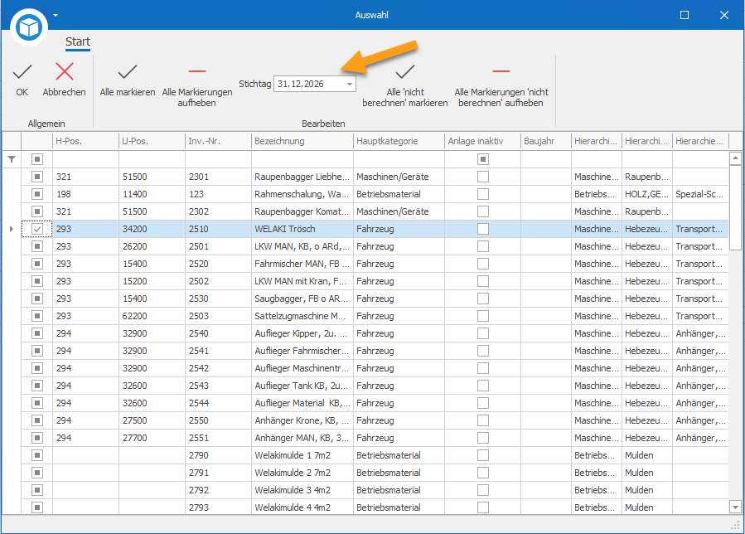Toggle selection checkbox for Inv.-Nr. 2301

click(37, 177)
